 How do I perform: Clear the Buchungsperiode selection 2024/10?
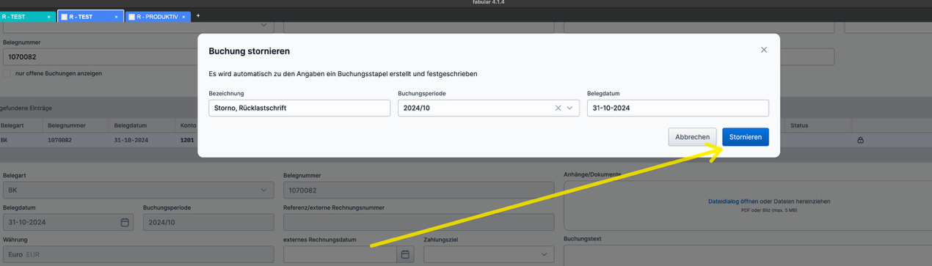pos(558,108)
